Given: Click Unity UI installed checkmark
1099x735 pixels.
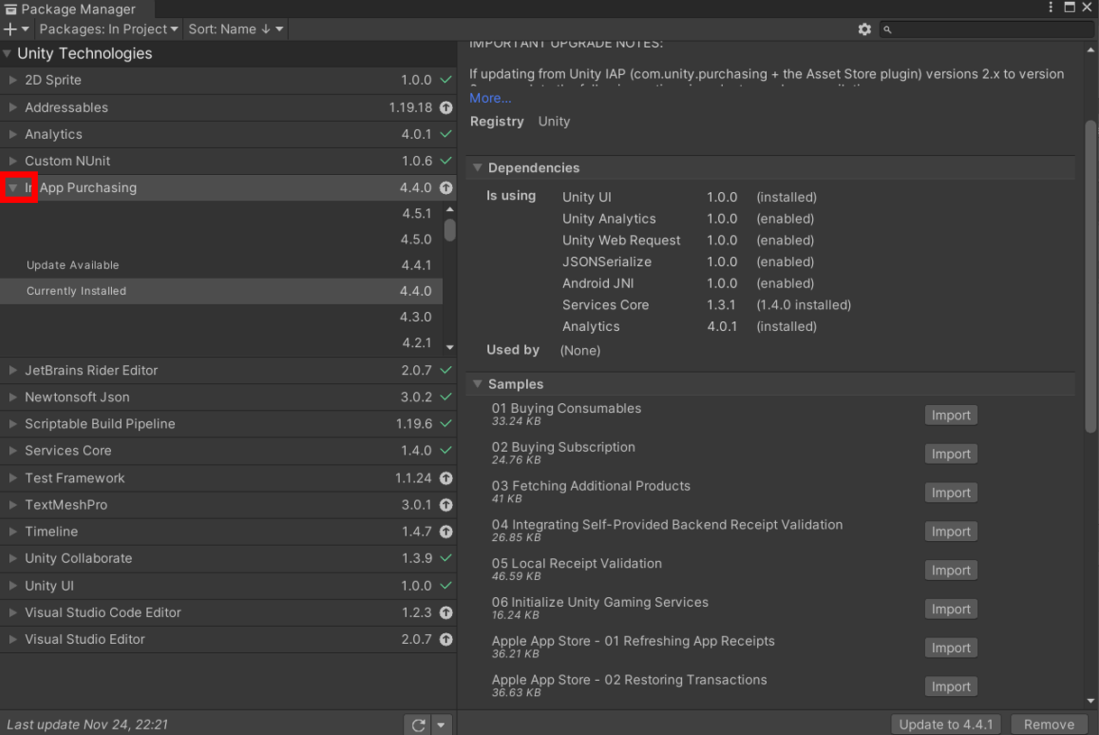Looking at the screenshot, I should pos(446,585).
